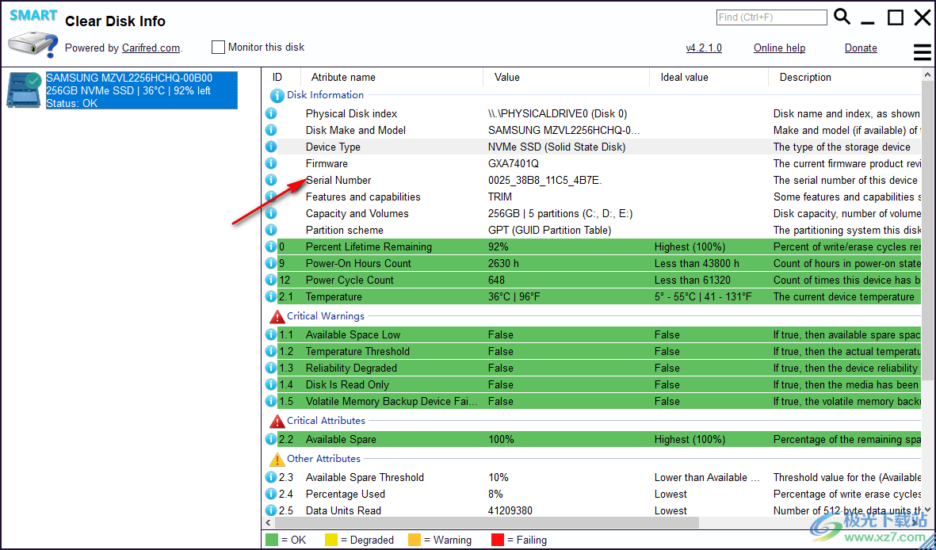Click info icon for Device Type row
This screenshot has width=936, height=550.
(271, 147)
